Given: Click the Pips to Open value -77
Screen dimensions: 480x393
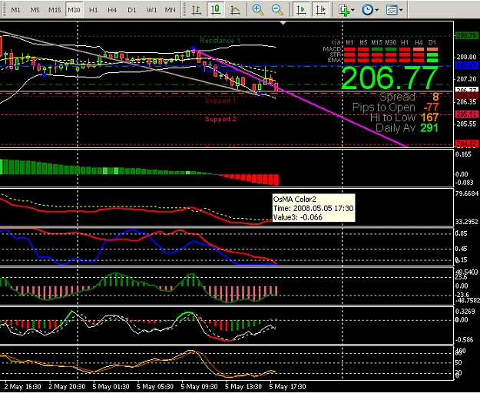Looking at the screenshot, I should [431, 107].
